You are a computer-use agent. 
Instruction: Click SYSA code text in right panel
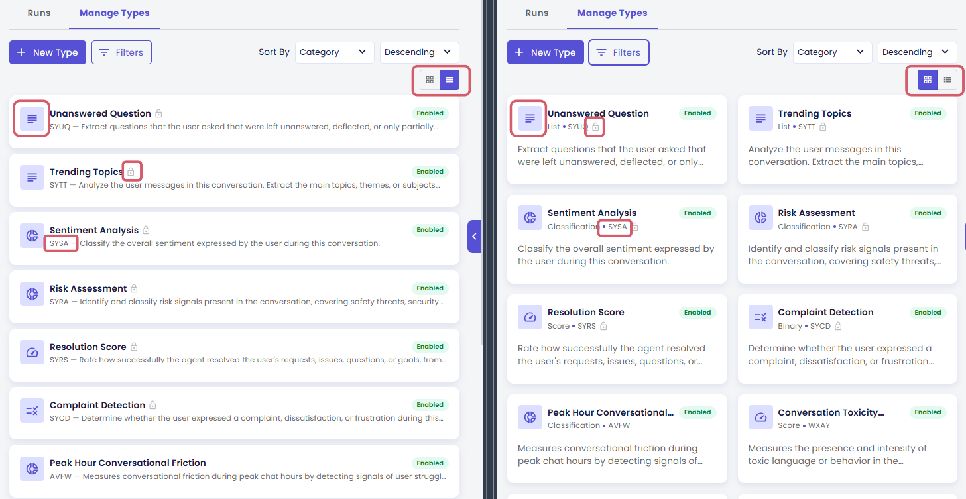pos(617,227)
